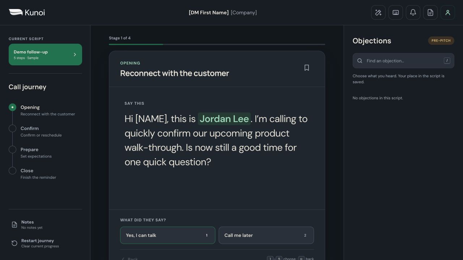This screenshot has height=260, width=463.
Task: Click the slash shortcut key in search box
Action: pyautogui.click(x=447, y=61)
